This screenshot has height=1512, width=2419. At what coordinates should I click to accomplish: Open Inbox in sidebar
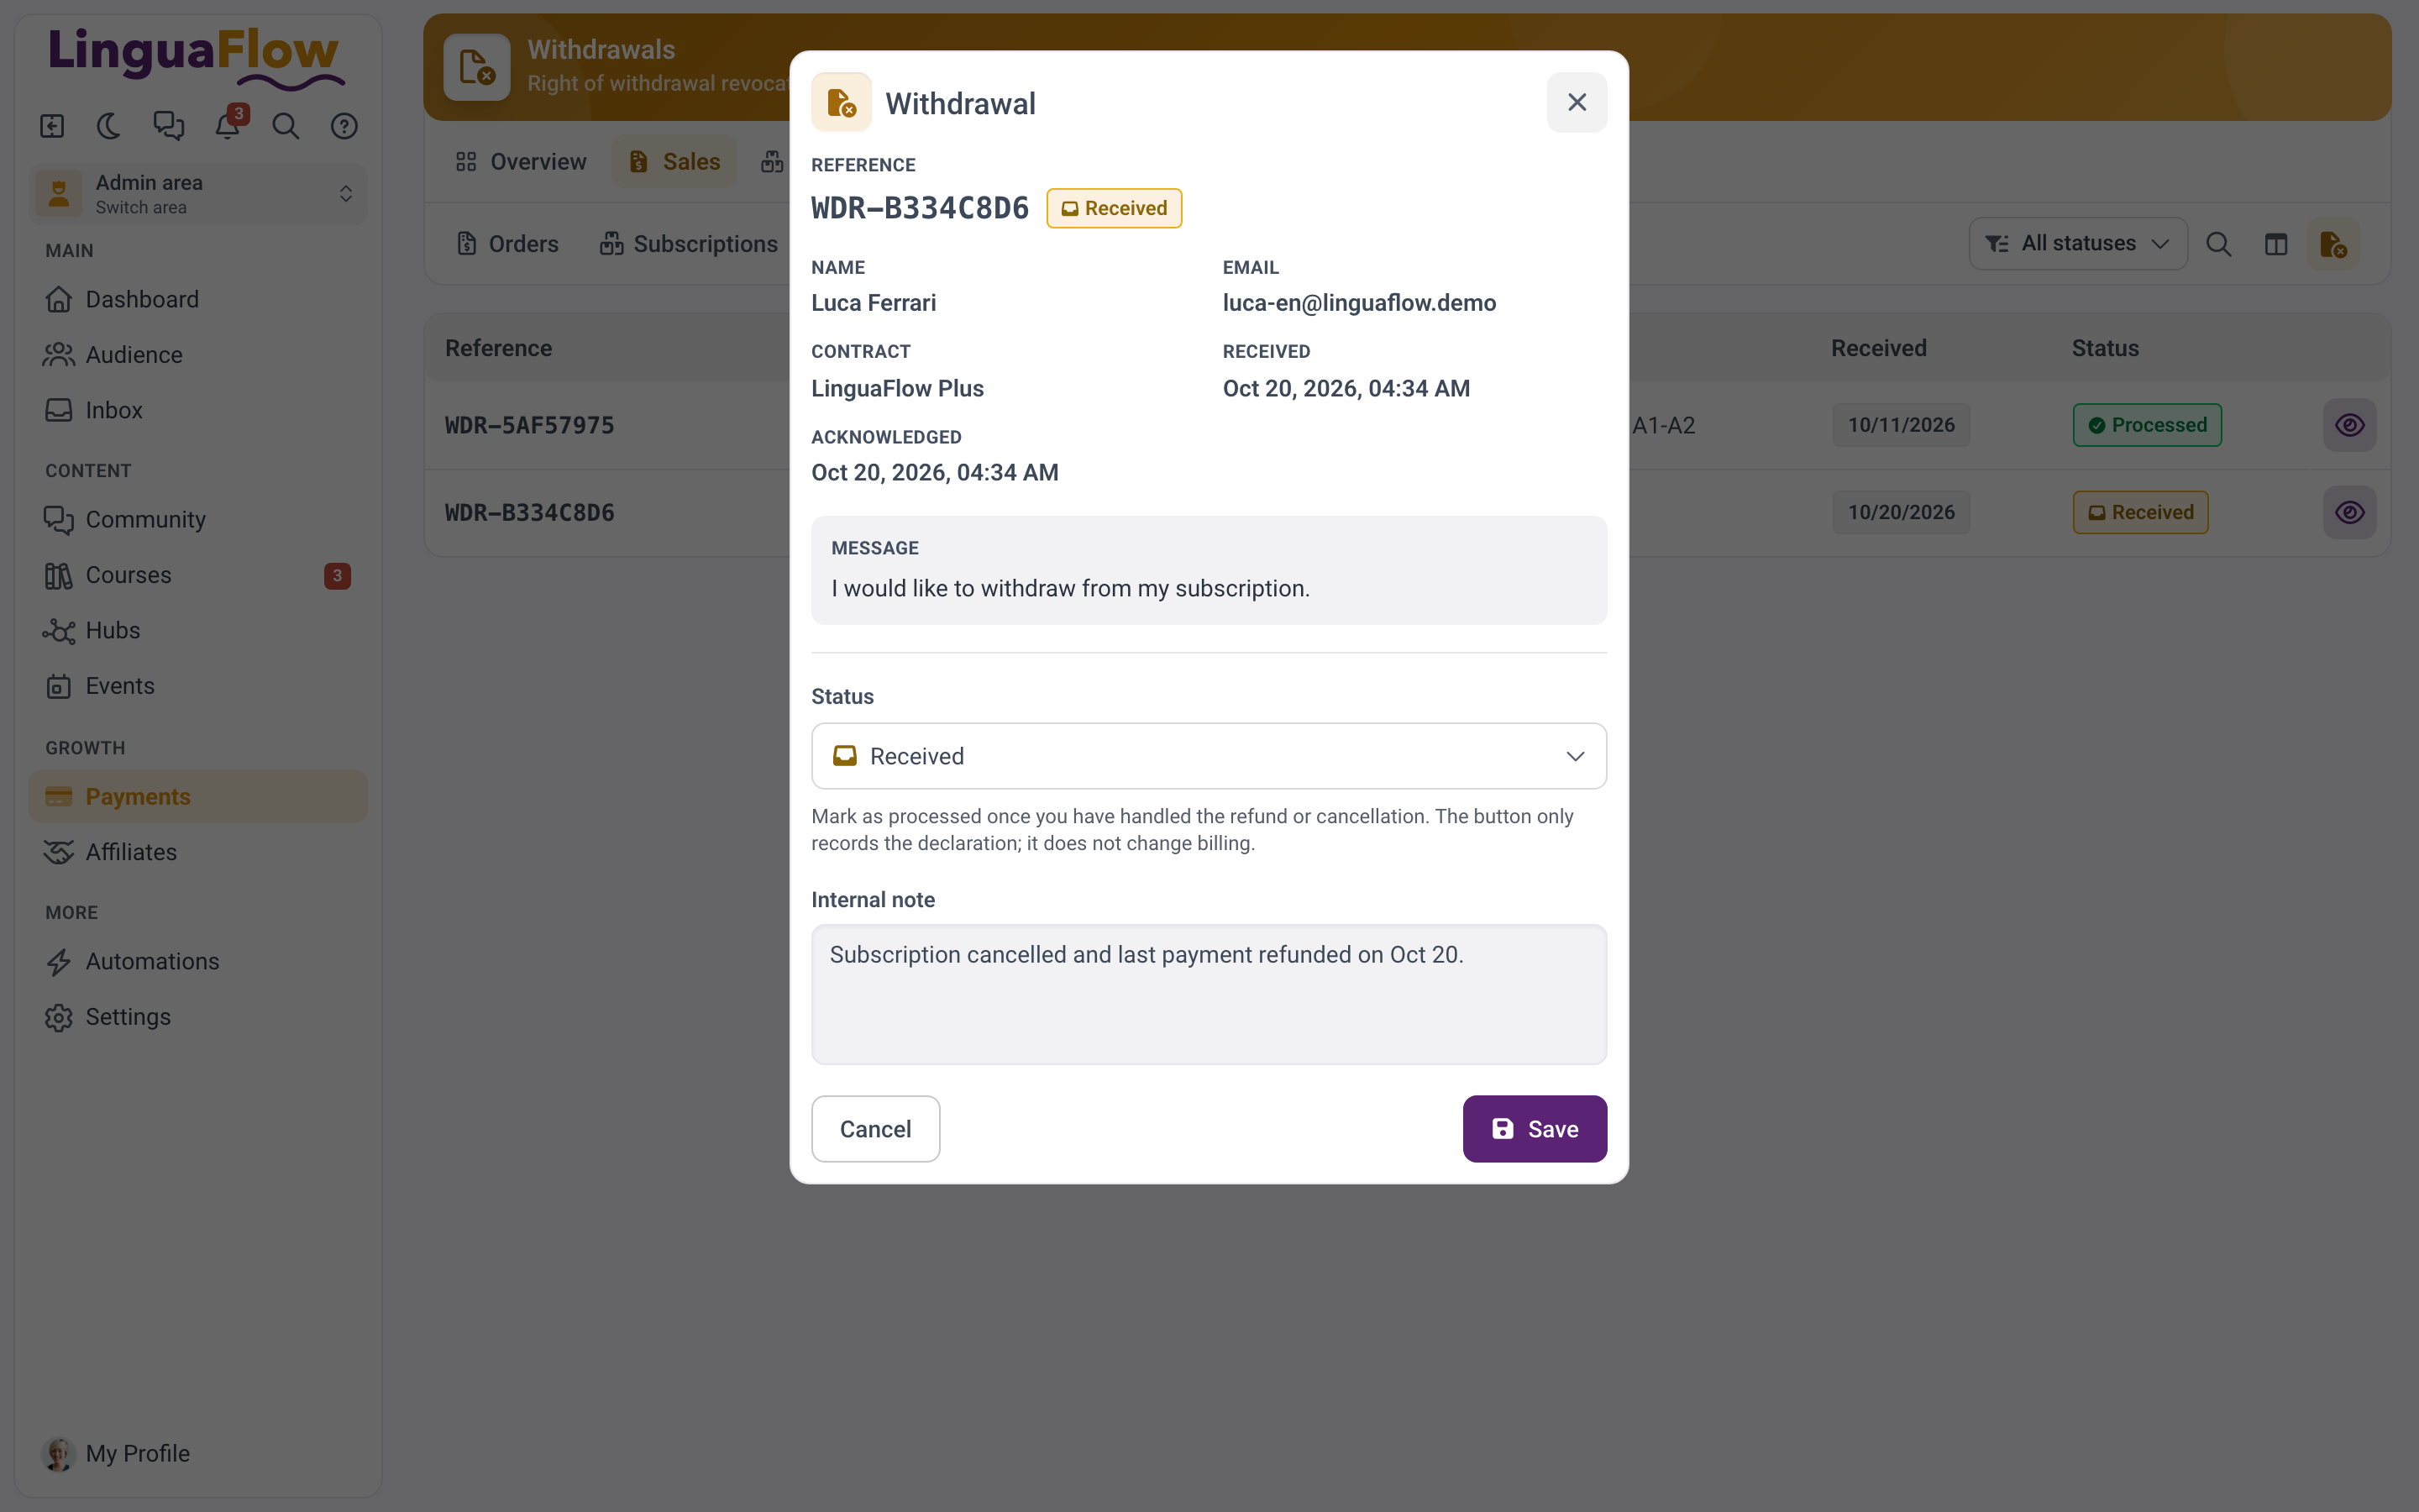[x=198, y=410]
